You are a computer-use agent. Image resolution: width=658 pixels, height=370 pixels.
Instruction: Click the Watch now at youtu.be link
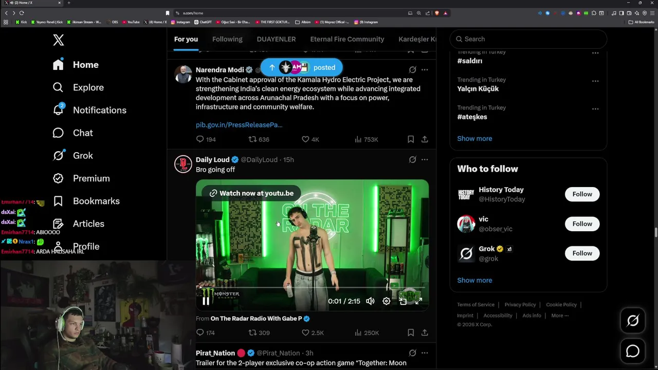(251, 193)
